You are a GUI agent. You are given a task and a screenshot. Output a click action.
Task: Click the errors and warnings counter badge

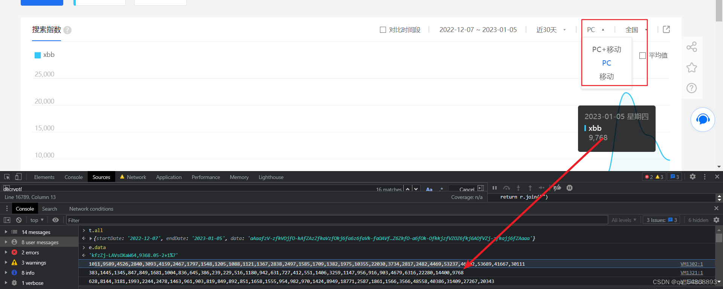pos(654,177)
